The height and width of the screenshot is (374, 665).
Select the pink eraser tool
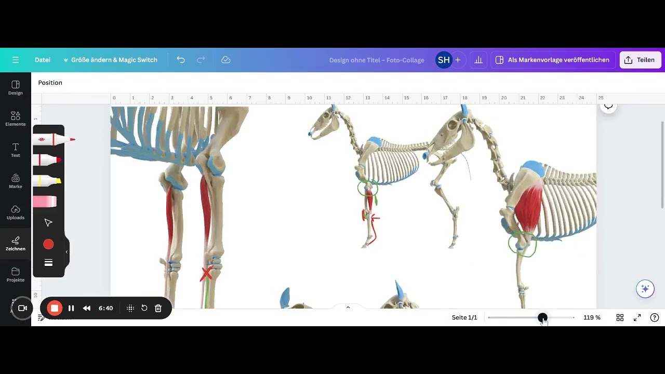click(x=45, y=202)
